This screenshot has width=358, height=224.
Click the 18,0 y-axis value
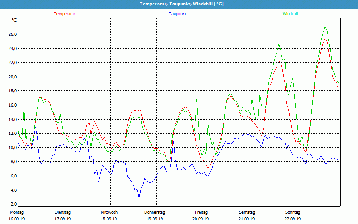pyautogui.click(x=13, y=91)
